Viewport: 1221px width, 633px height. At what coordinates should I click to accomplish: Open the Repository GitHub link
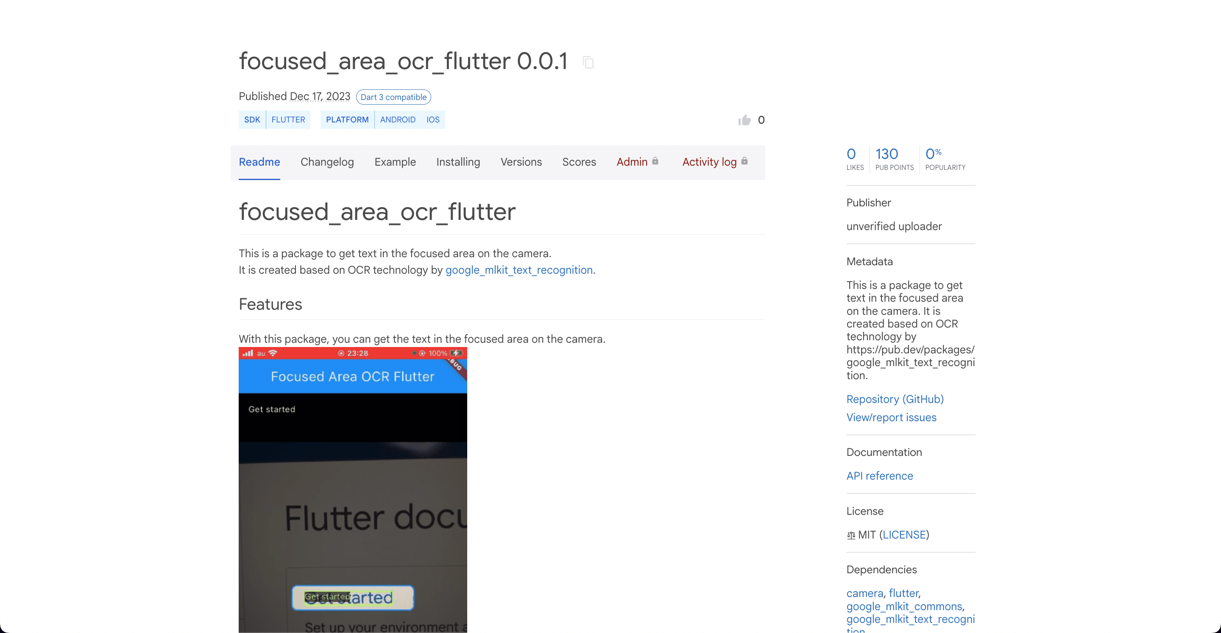[895, 399]
